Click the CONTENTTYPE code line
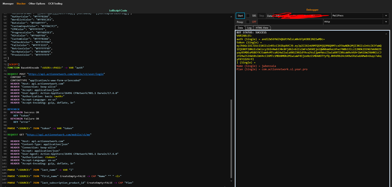Image resolution: width=392 pixels, height=187 pixels. (x=46, y=80)
